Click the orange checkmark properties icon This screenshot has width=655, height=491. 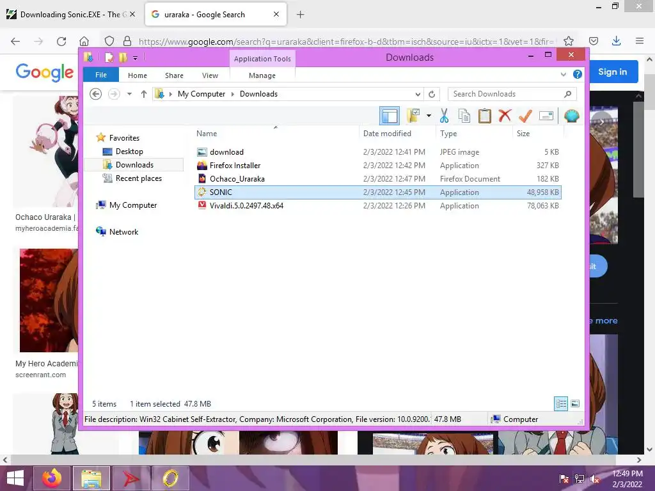coord(525,116)
